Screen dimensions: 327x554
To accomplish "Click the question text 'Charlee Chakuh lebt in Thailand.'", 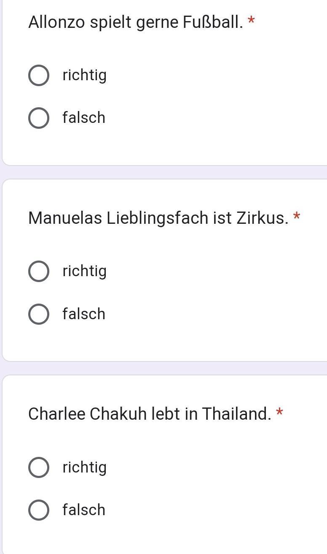I will click(150, 414).
